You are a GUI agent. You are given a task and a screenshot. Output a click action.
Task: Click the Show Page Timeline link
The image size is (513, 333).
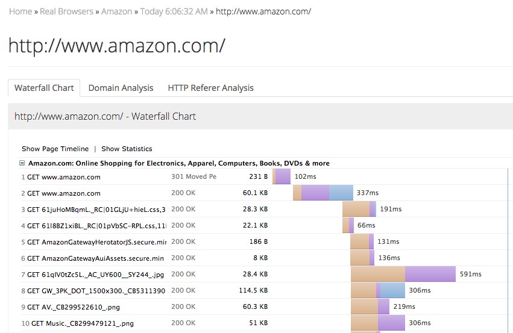click(55, 149)
